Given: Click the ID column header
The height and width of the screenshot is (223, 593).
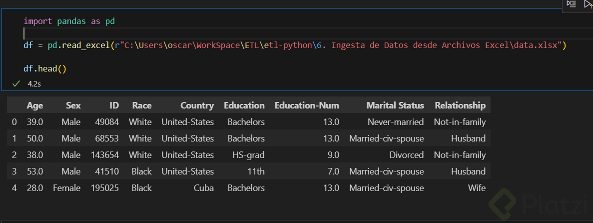Looking at the screenshot, I should coord(114,105).
